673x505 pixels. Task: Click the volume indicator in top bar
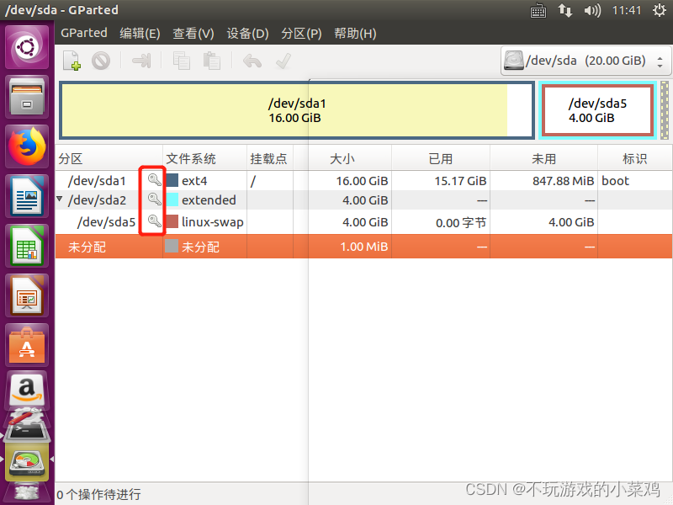point(591,10)
